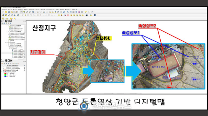The image size is (208, 116).
Task: Collapse the 20220111_산정지구 layer legend
Action: 2,72
